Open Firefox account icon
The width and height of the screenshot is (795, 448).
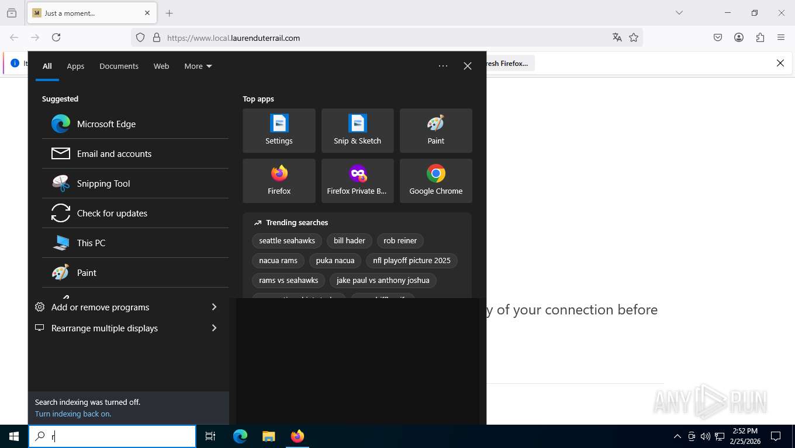739,37
